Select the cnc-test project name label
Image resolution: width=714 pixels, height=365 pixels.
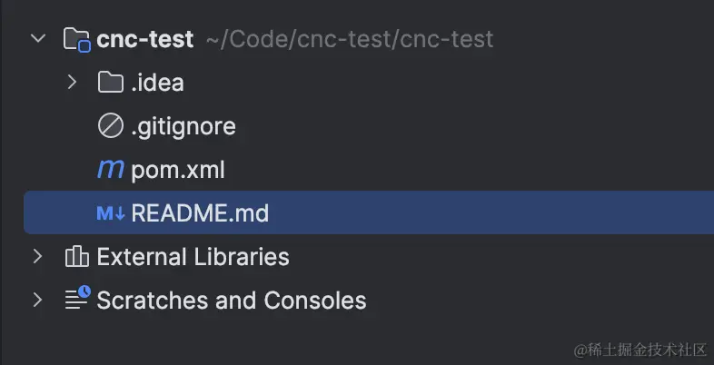[x=144, y=40]
